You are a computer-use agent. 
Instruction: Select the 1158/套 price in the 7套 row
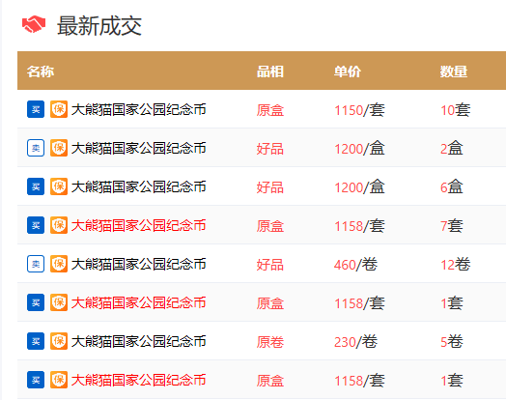(359, 226)
